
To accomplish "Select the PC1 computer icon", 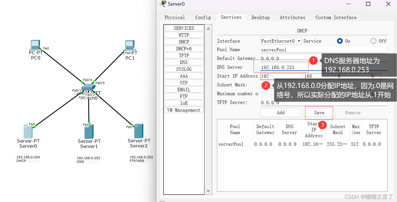I will pyautogui.click(x=130, y=46).
